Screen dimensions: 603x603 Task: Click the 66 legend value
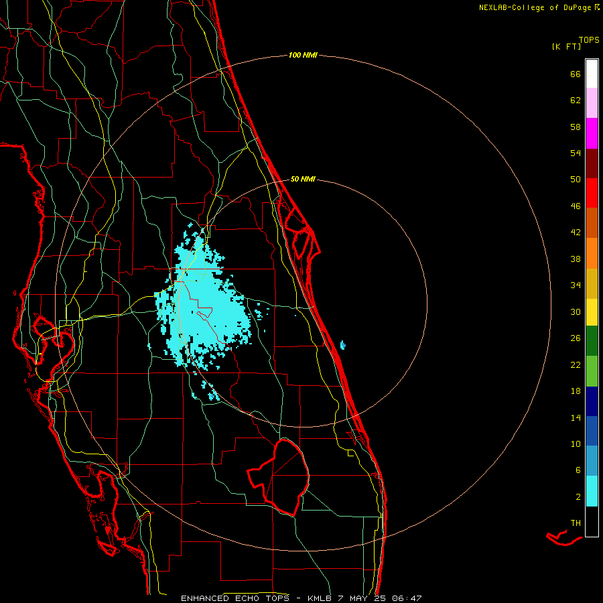tap(576, 74)
